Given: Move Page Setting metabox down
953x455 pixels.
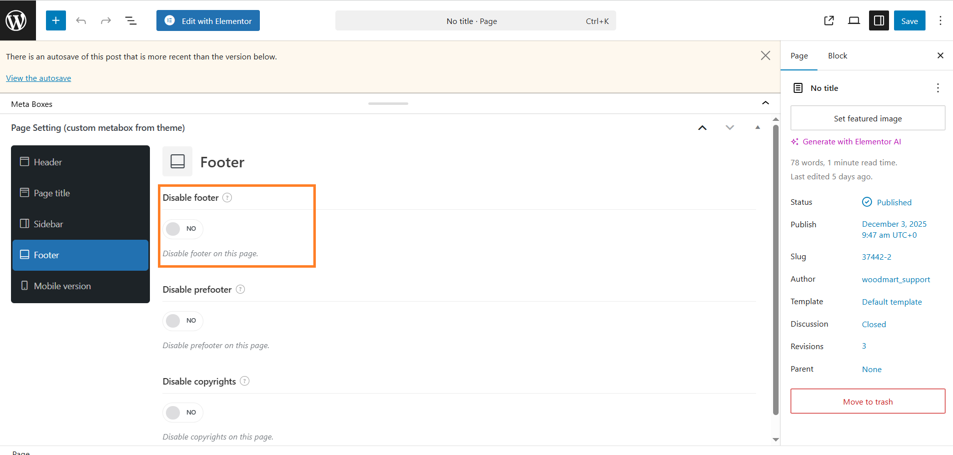Looking at the screenshot, I should tap(730, 128).
